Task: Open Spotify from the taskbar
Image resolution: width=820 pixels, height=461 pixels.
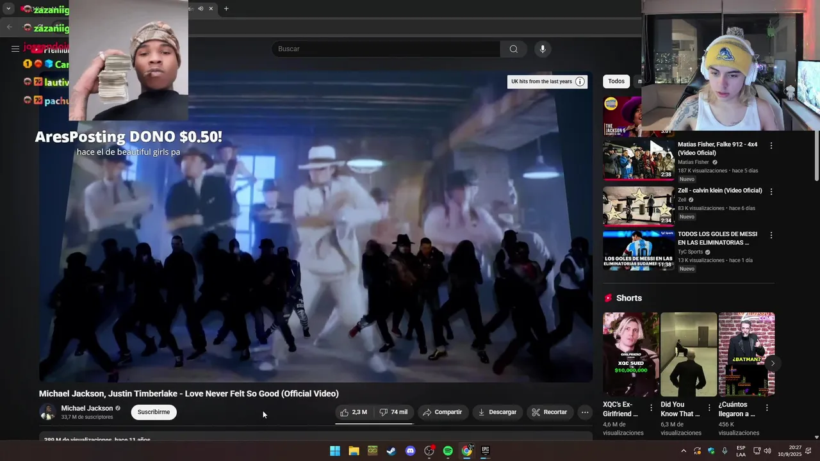Action: click(448, 451)
